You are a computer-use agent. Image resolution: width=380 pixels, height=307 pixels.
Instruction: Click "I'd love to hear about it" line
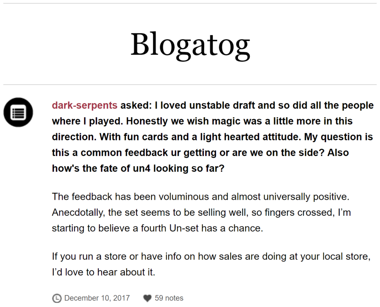(x=104, y=272)
